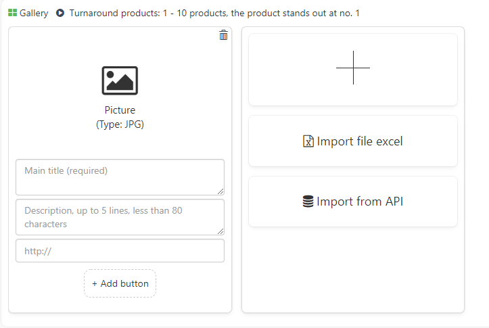Click the (Type: JPG) label

(x=120, y=124)
